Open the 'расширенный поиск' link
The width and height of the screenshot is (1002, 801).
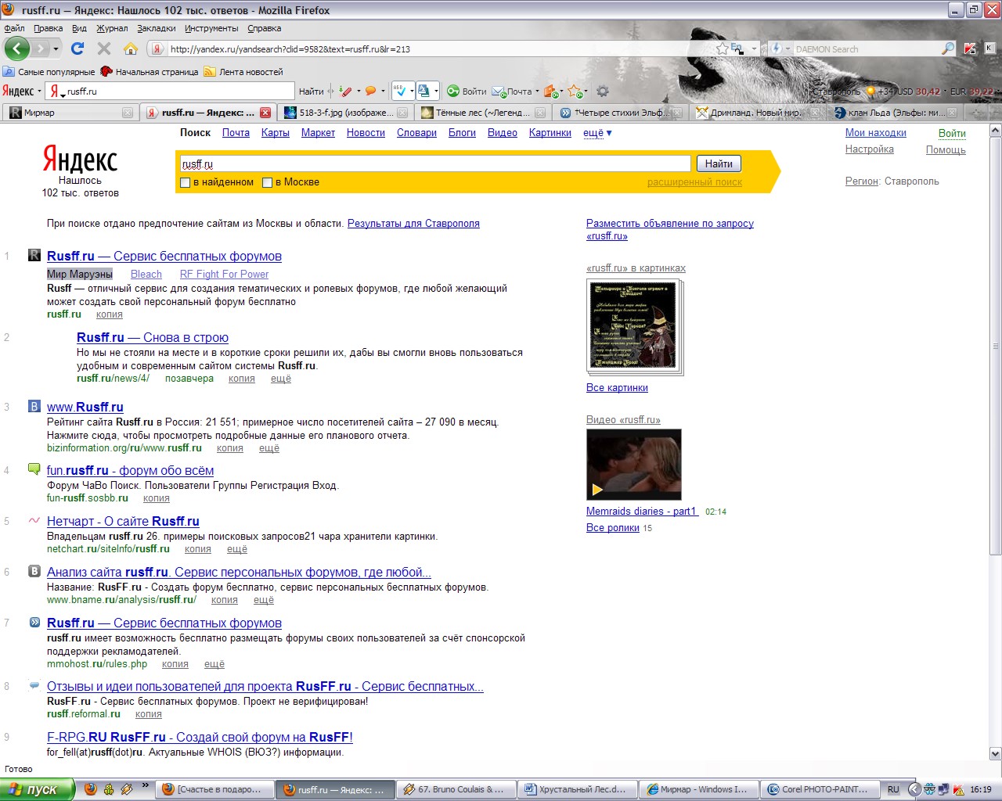pyautogui.click(x=694, y=182)
